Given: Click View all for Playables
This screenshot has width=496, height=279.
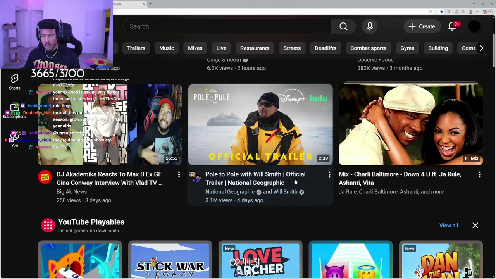Looking at the screenshot, I should 449,226.
